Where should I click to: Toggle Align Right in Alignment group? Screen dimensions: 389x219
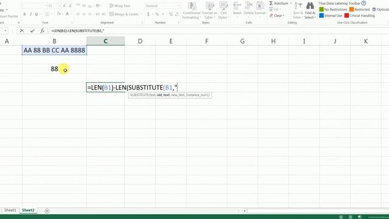coord(90,14)
